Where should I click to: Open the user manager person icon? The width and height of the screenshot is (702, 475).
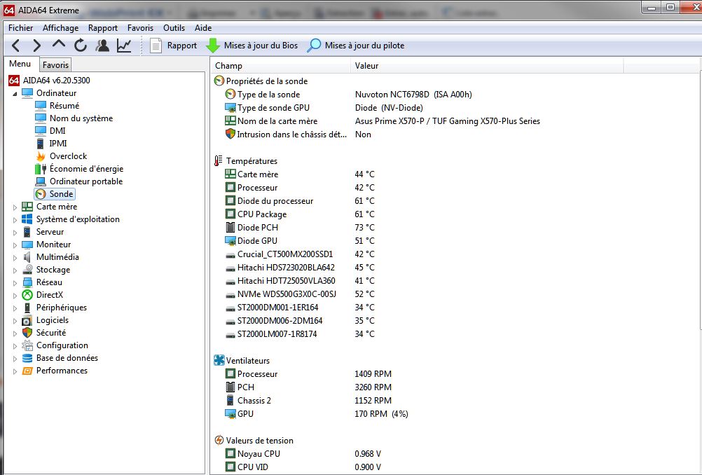coord(102,46)
